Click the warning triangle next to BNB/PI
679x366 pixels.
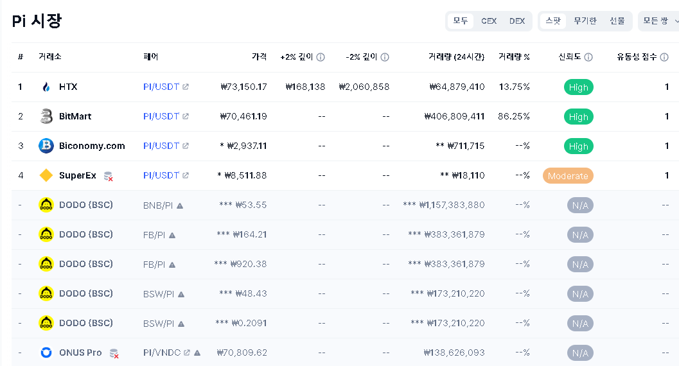[180, 206]
